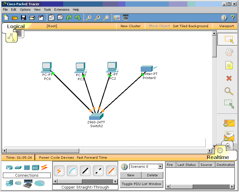Pick the Copper Cross-Over dashed cable

[98, 171]
